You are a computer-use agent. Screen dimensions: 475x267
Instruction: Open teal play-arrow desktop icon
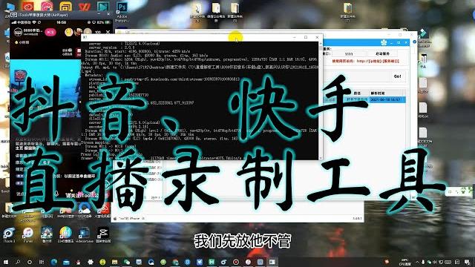click(103, 5)
